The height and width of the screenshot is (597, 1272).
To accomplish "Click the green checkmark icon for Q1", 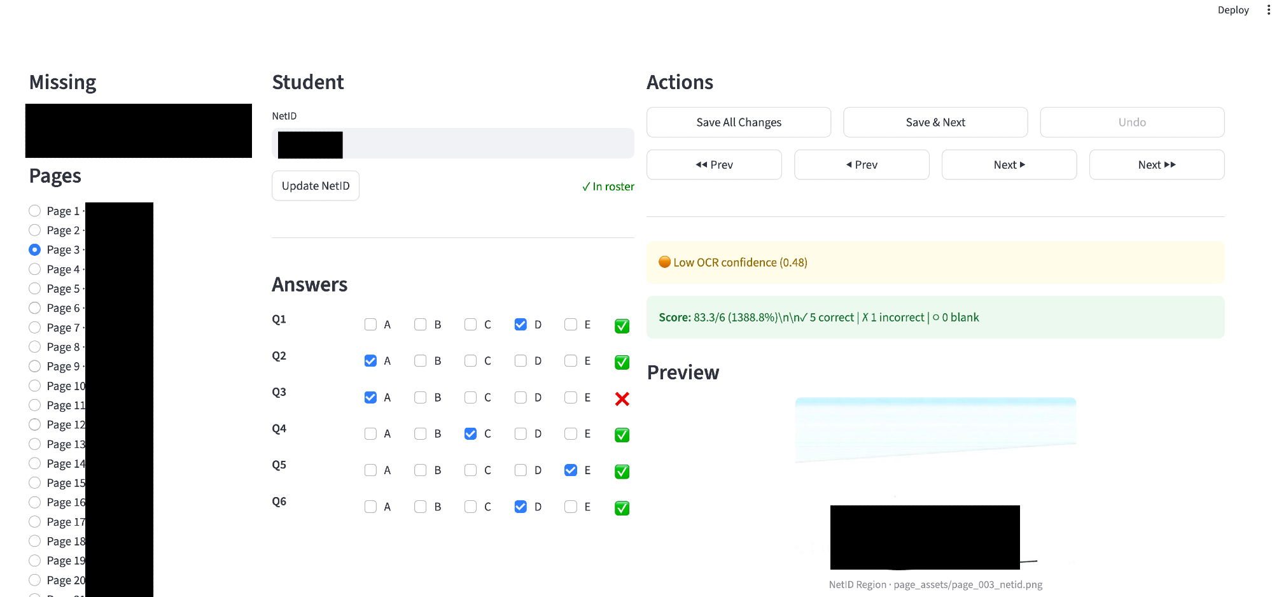I will pyautogui.click(x=622, y=326).
